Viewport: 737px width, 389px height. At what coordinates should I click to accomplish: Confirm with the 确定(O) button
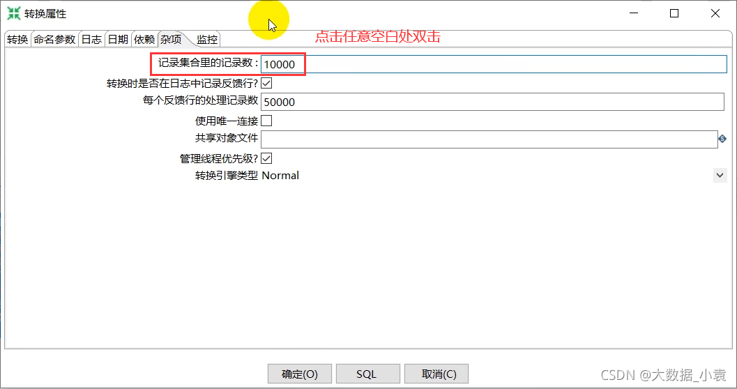click(x=300, y=374)
